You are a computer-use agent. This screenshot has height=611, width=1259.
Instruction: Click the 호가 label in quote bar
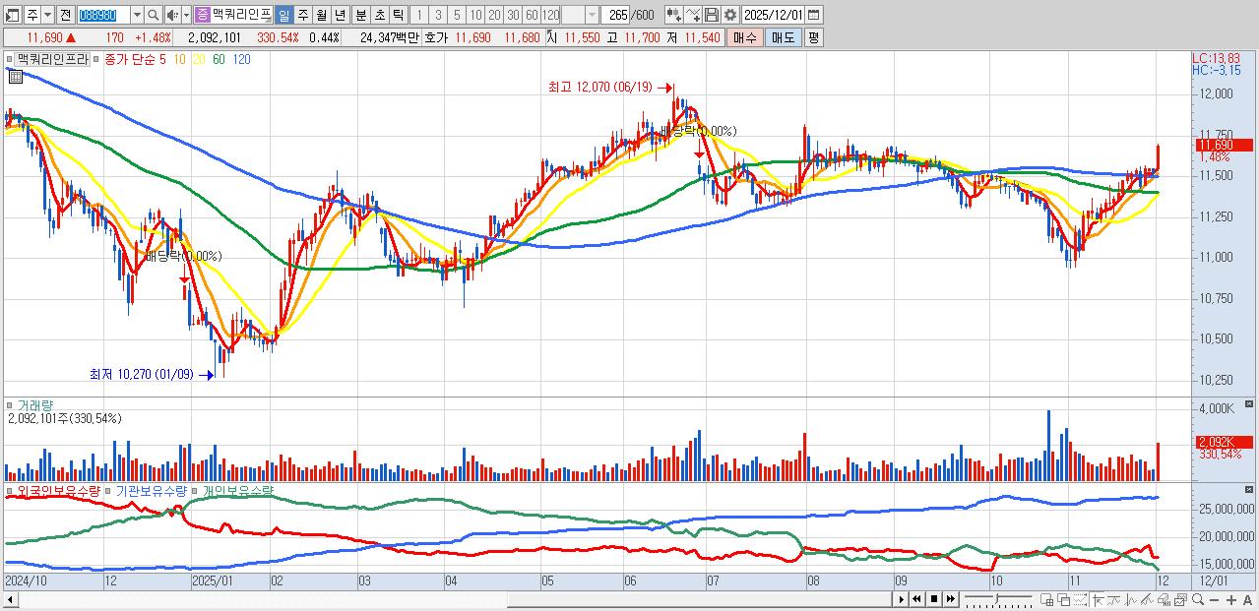434,37
